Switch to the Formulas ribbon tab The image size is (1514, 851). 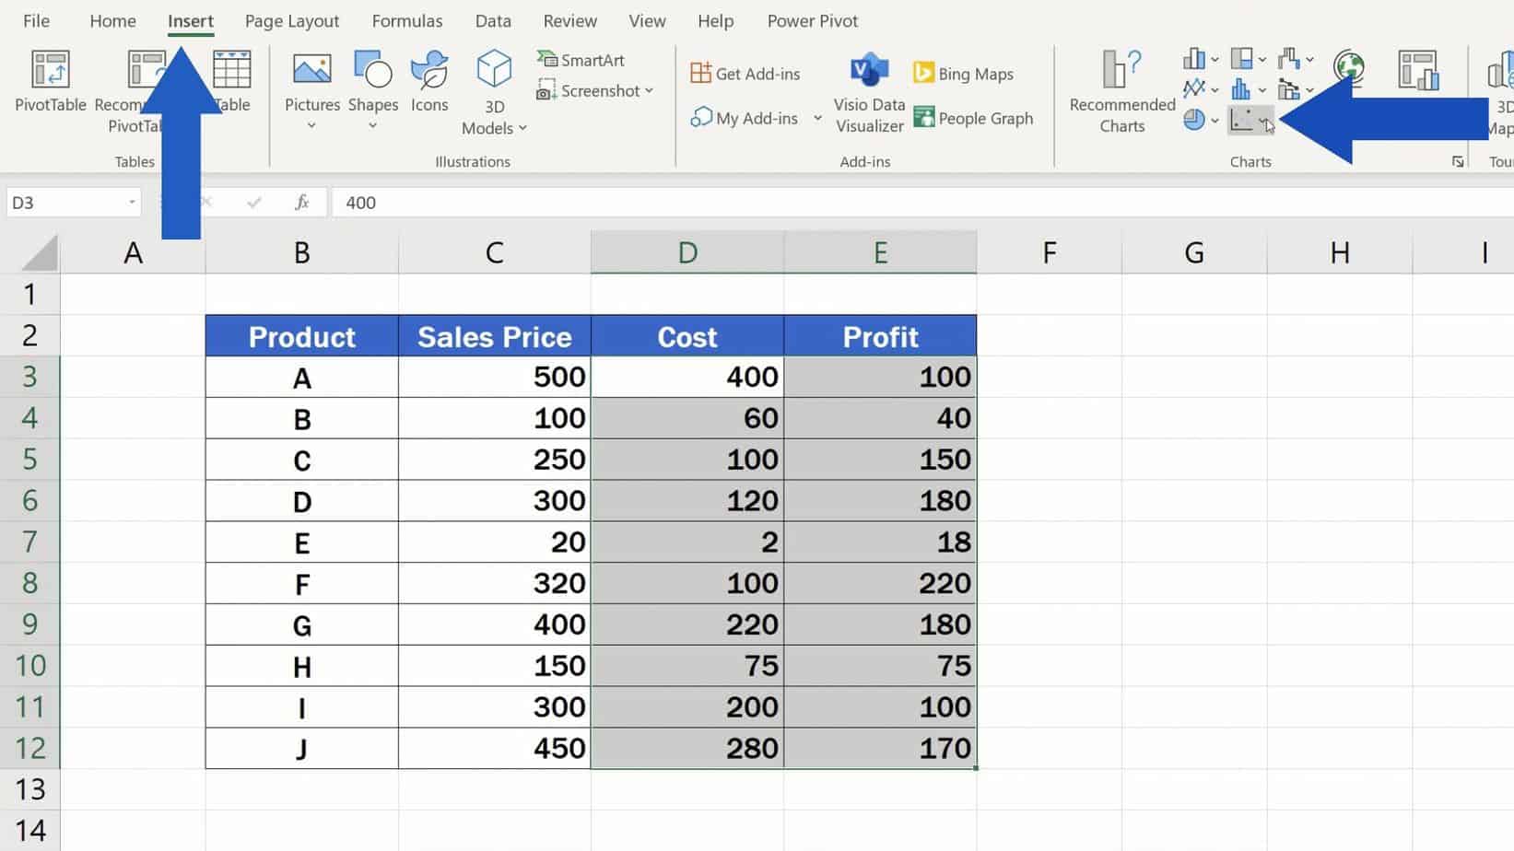[407, 20]
